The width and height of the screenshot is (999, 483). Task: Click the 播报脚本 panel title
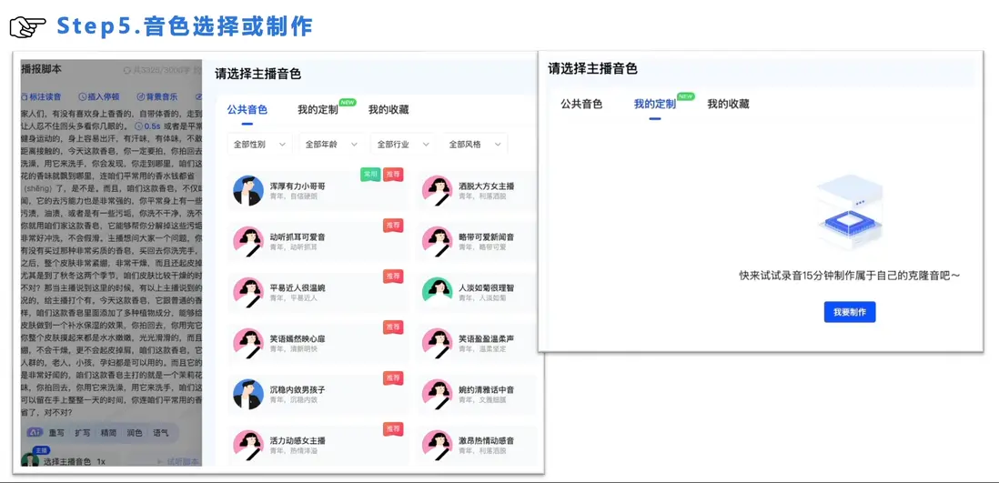(42, 69)
